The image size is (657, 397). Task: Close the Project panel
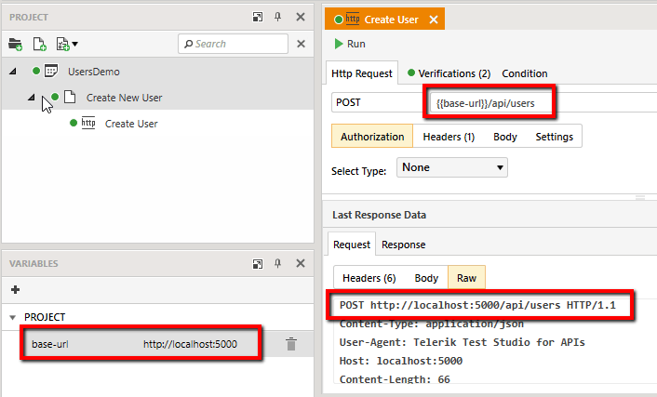pyautogui.click(x=301, y=17)
